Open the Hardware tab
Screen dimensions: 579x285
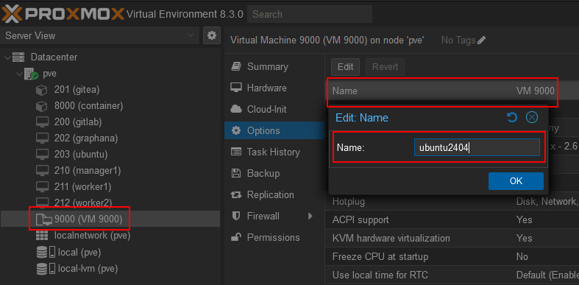pyautogui.click(x=274, y=88)
